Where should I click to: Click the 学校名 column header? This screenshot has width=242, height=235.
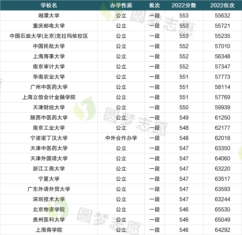tap(49, 5)
